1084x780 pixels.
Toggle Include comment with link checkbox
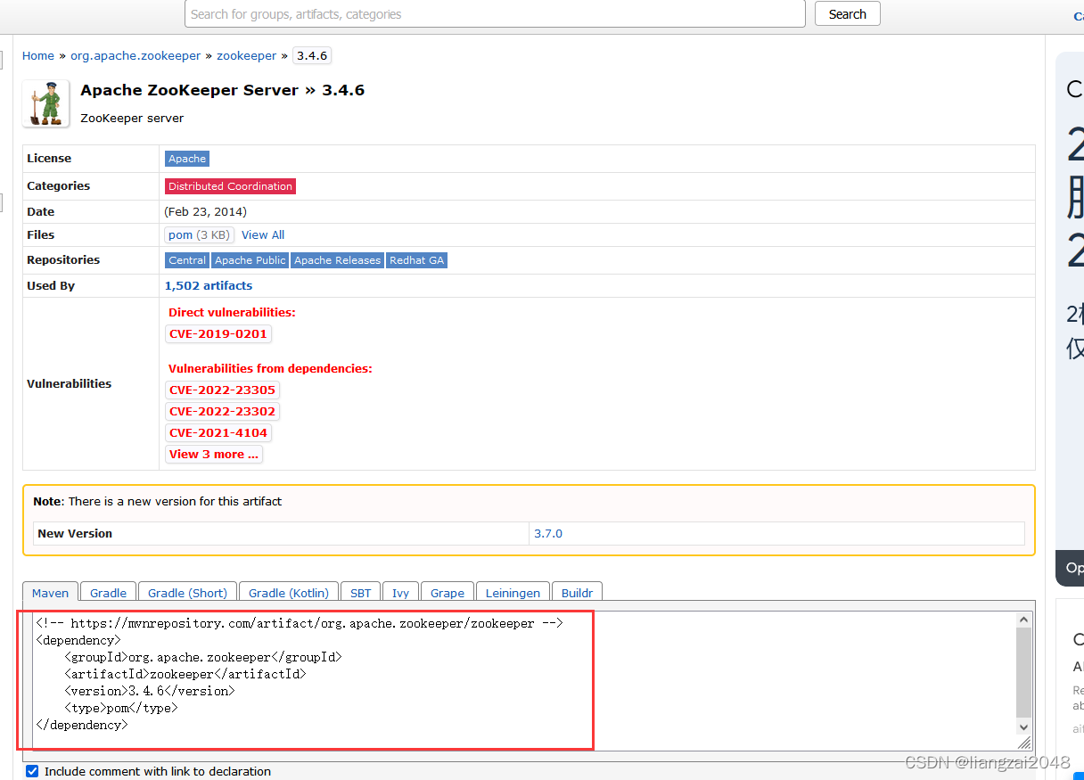tap(33, 771)
